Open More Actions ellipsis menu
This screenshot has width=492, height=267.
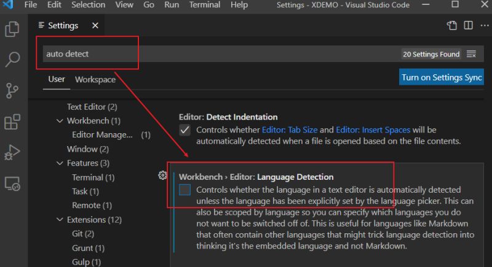pos(485,25)
